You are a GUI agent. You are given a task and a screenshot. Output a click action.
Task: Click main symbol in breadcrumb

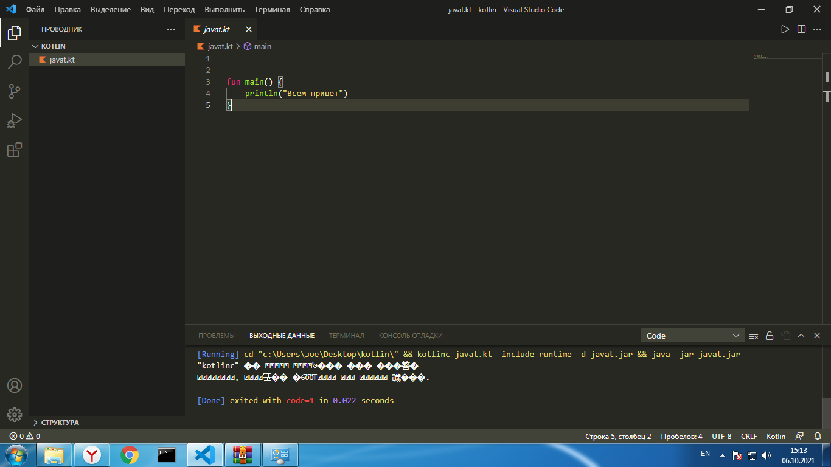(257, 46)
